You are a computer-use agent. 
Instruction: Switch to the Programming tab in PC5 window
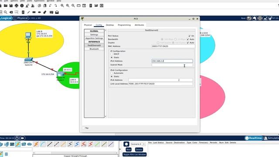pos(124,25)
